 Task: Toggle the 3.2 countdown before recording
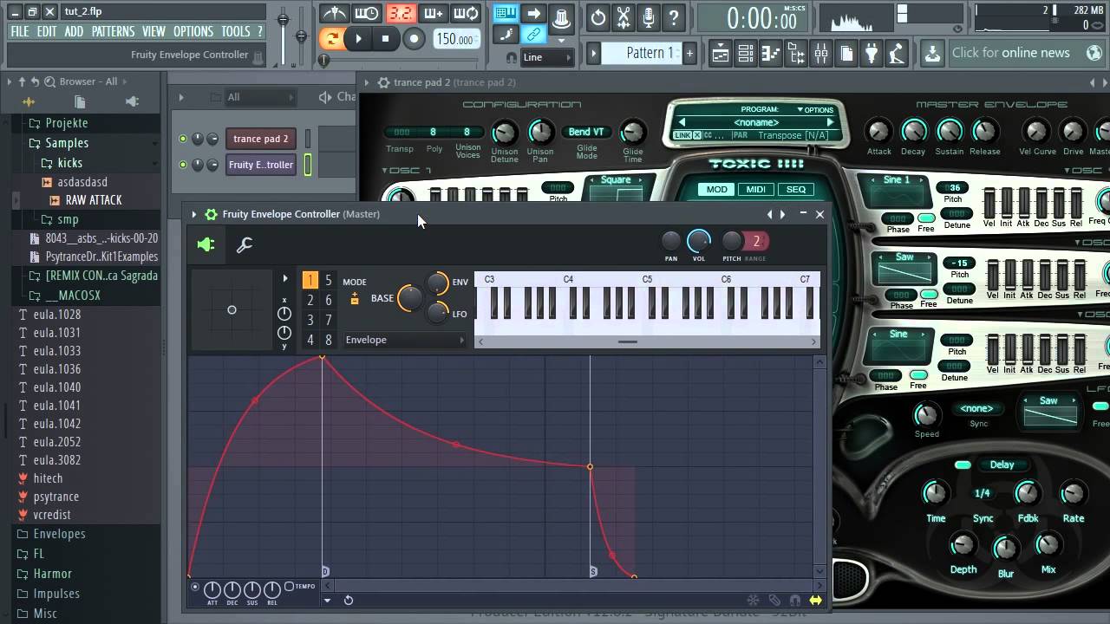[400, 13]
